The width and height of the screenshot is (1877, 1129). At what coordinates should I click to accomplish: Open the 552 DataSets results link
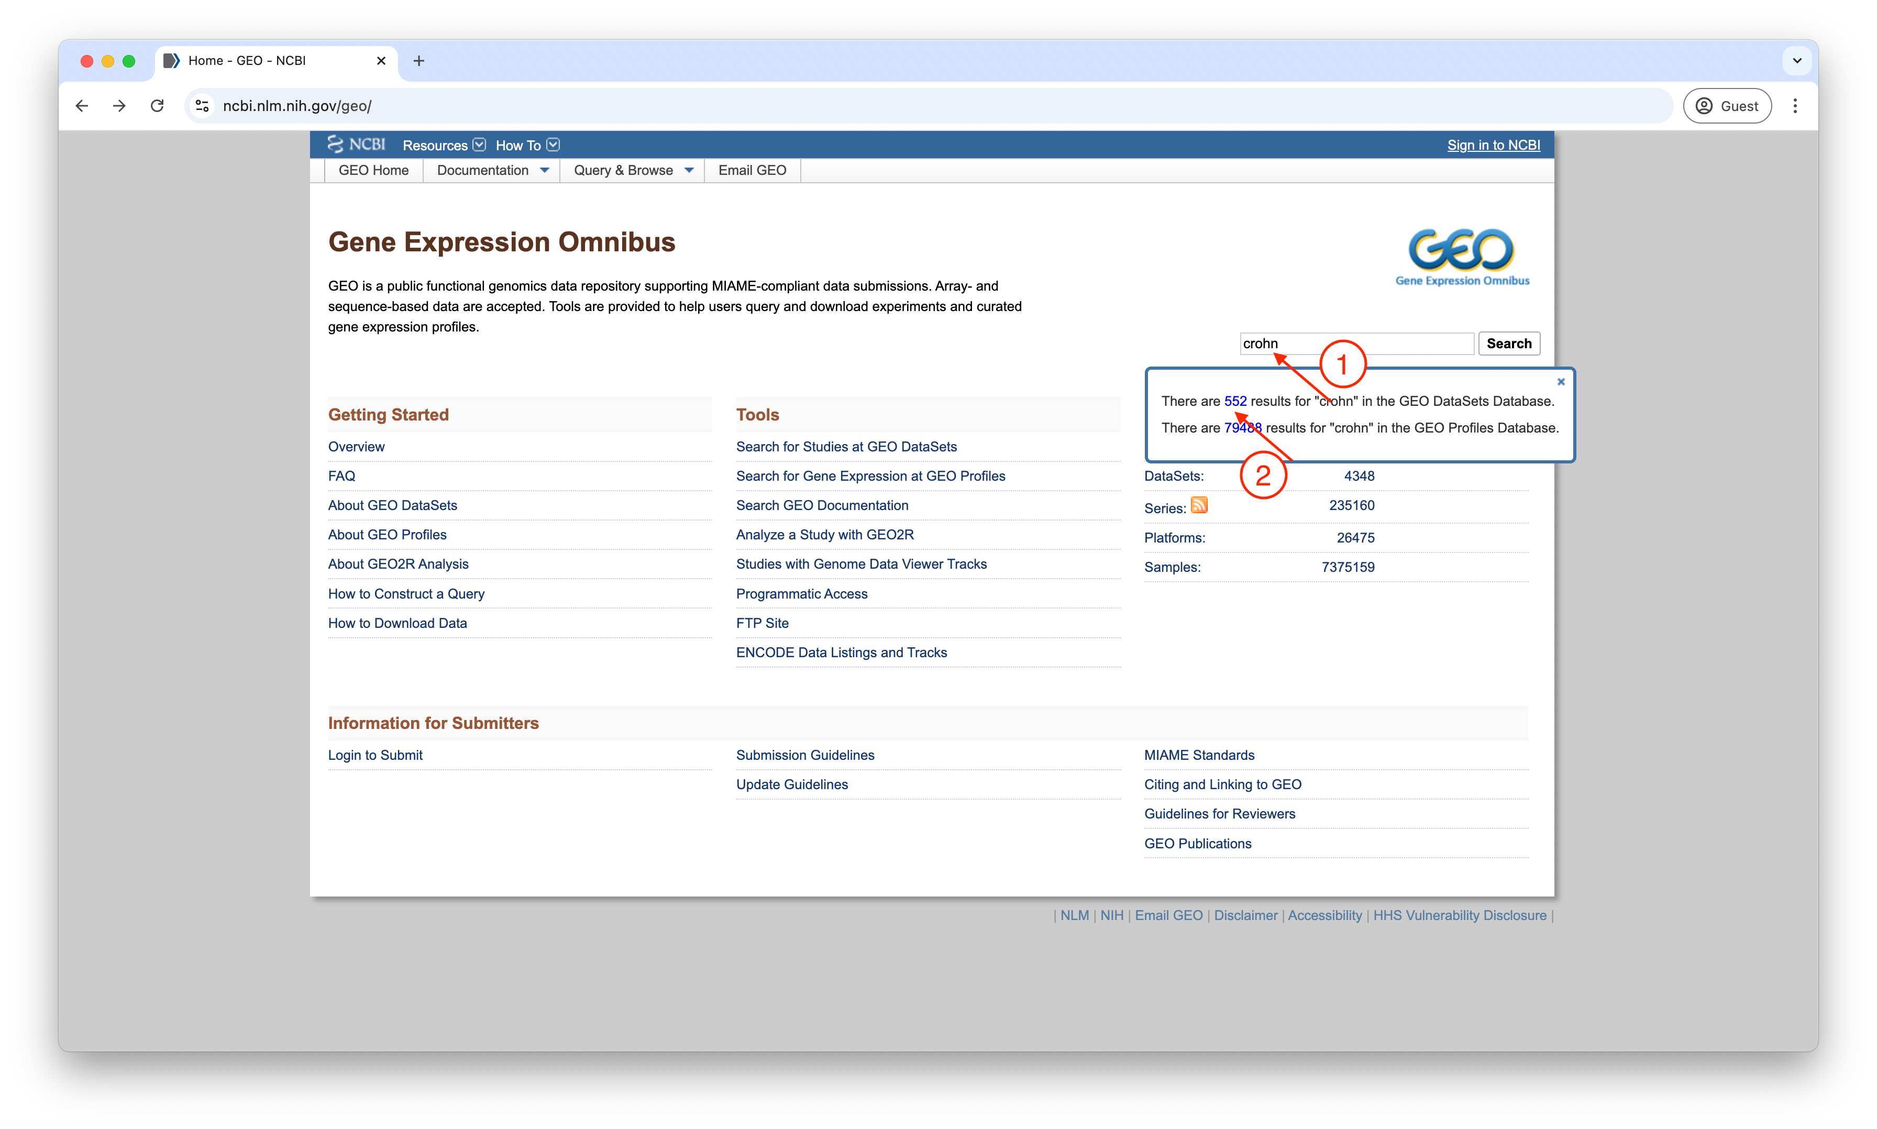(x=1235, y=401)
